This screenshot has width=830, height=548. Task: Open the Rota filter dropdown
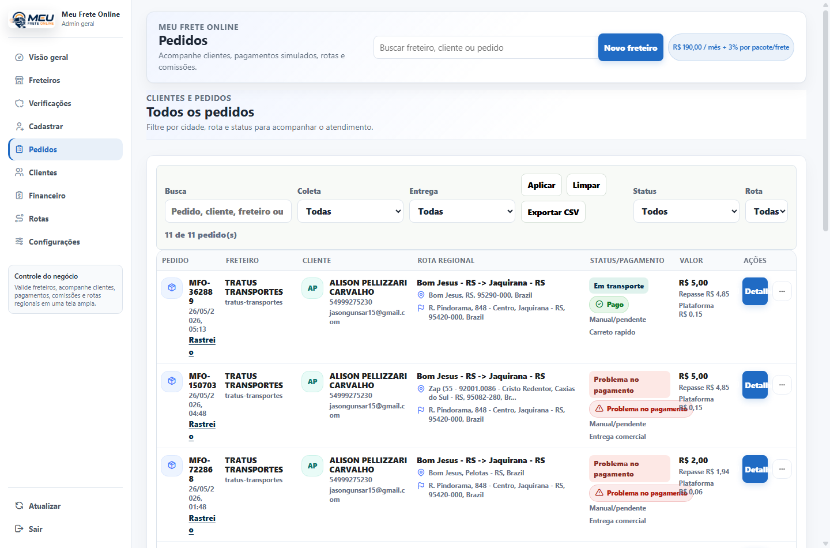click(x=767, y=211)
